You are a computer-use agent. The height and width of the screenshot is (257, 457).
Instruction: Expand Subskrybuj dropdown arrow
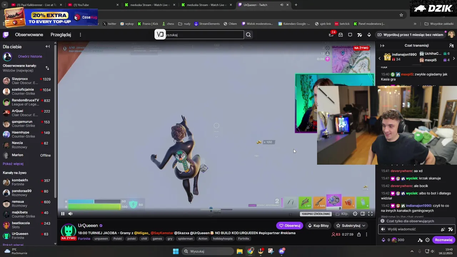(x=364, y=226)
